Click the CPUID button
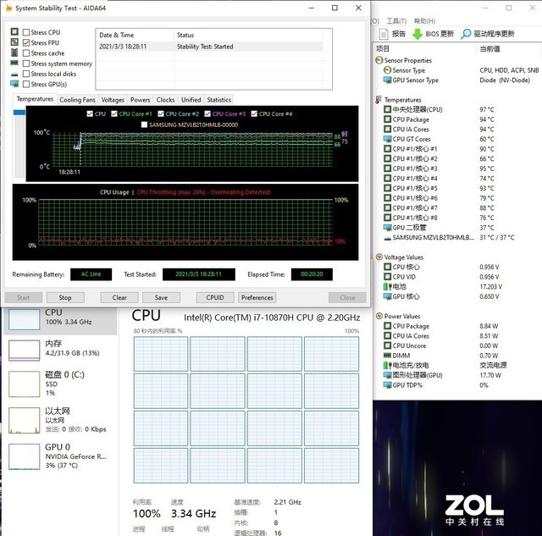 (215, 297)
